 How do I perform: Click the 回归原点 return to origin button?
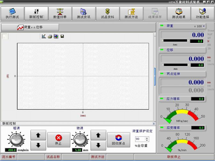118,140
